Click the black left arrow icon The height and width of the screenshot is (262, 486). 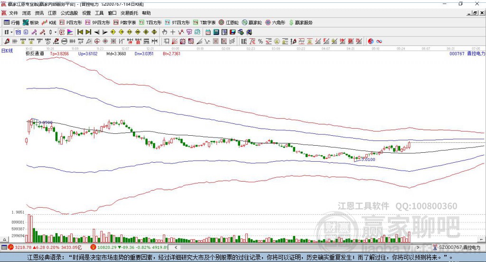pyautogui.click(x=97, y=32)
